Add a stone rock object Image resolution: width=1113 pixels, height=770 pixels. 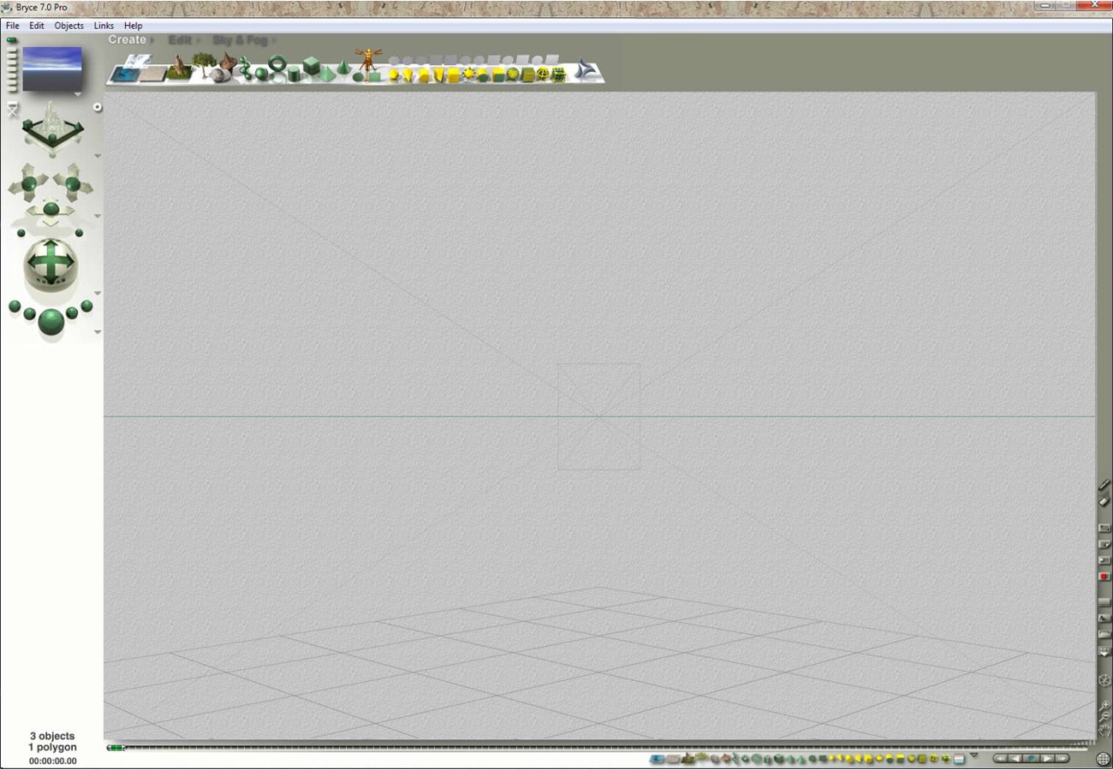tap(220, 75)
